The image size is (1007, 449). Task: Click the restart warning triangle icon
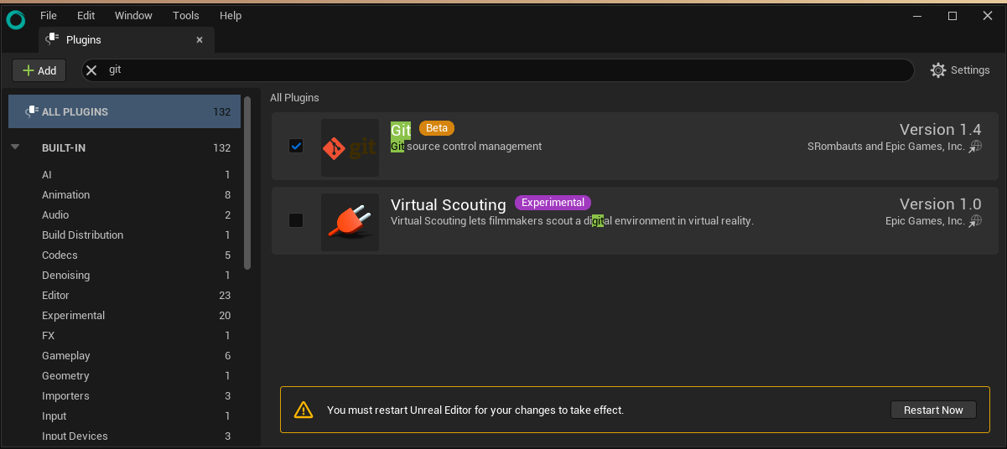[x=304, y=410]
